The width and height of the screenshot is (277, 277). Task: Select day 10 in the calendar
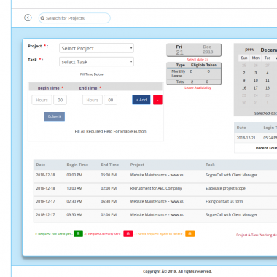256,80
